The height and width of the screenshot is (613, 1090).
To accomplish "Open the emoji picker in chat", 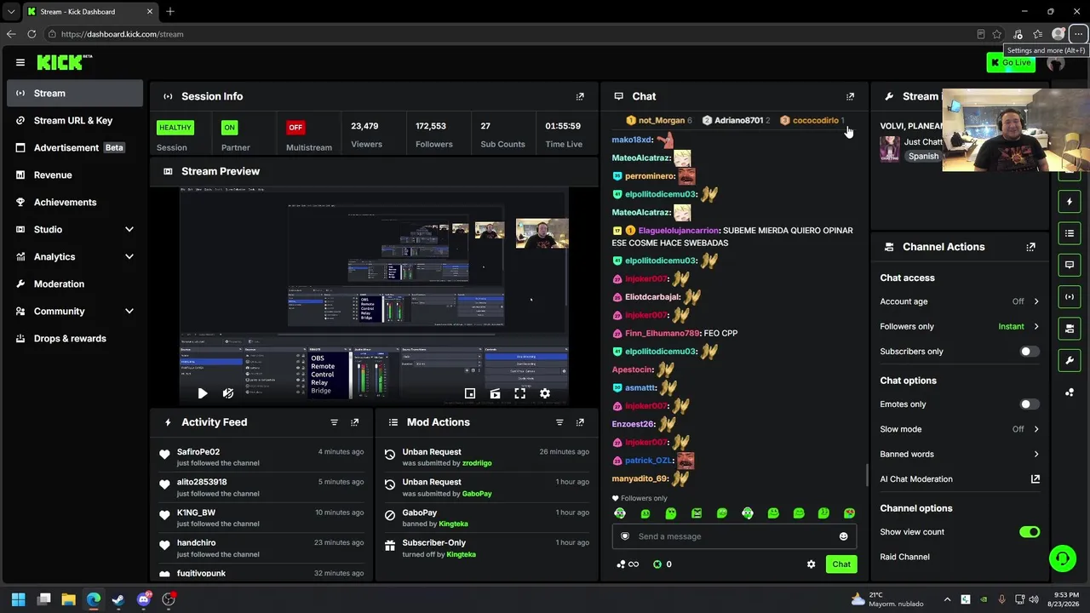I will click(x=843, y=536).
